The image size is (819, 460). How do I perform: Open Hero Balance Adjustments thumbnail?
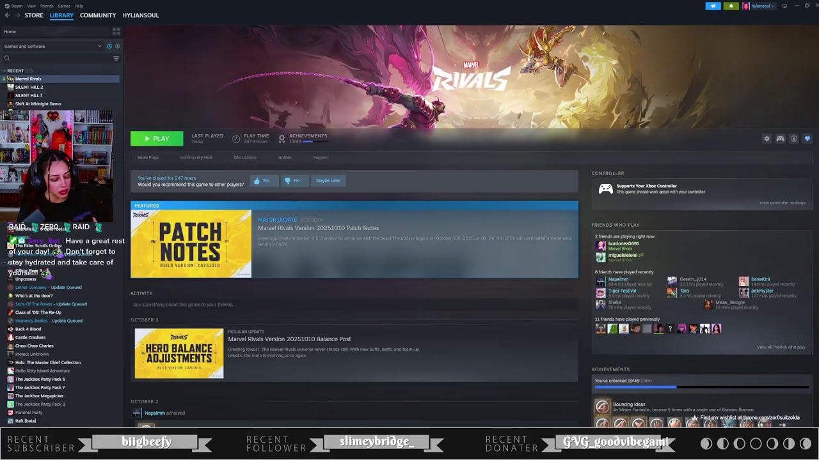click(x=179, y=353)
